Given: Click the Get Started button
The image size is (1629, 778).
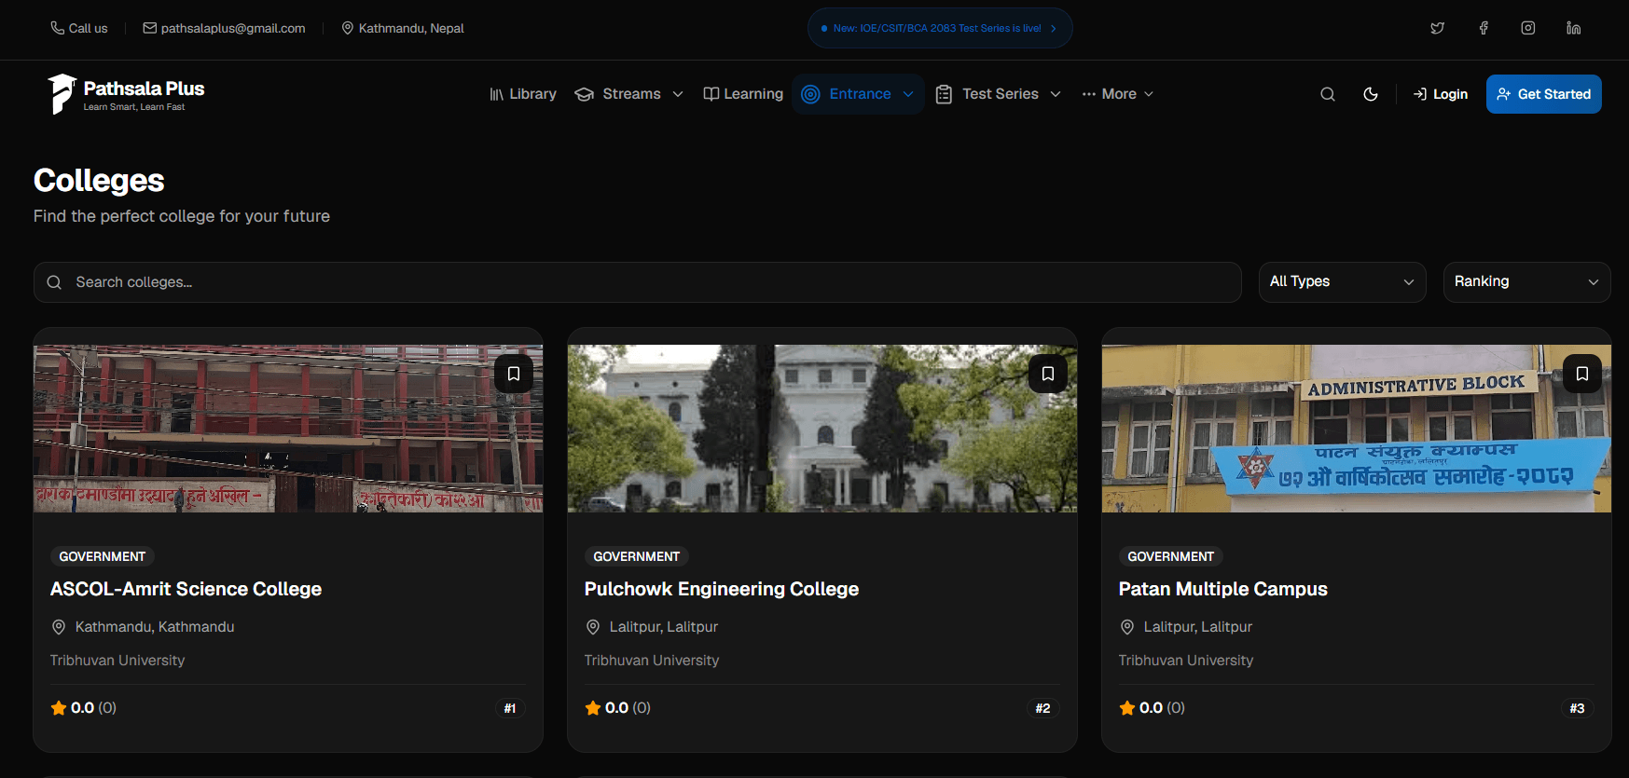Looking at the screenshot, I should click(x=1543, y=94).
